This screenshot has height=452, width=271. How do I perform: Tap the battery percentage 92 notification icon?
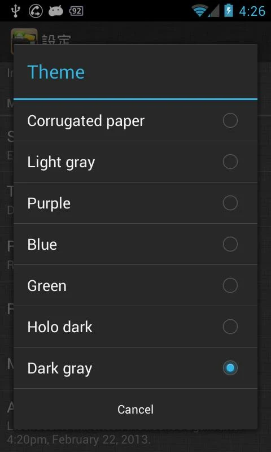coord(76,11)
